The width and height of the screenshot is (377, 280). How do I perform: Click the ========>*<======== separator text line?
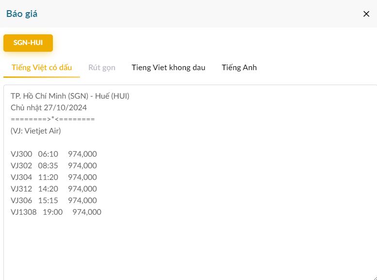(x=53, y=119)
